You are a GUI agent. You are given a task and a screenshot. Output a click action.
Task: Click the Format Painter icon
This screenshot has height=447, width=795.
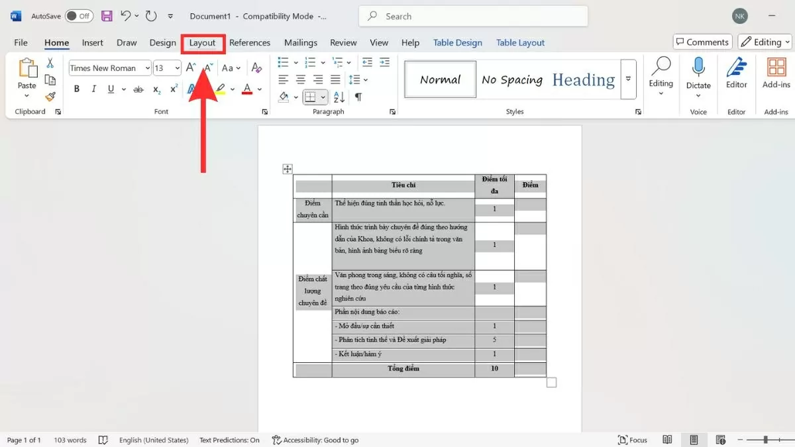coord(50,96)
